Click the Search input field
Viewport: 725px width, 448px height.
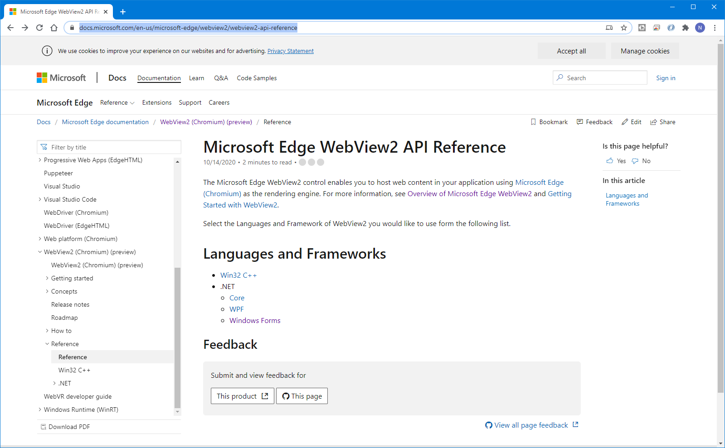click(600, 77)
